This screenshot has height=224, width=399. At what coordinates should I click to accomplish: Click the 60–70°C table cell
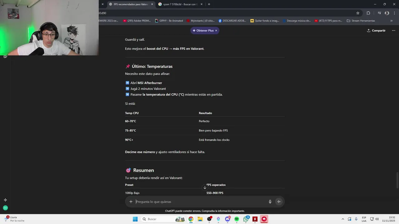coord(131,121)
